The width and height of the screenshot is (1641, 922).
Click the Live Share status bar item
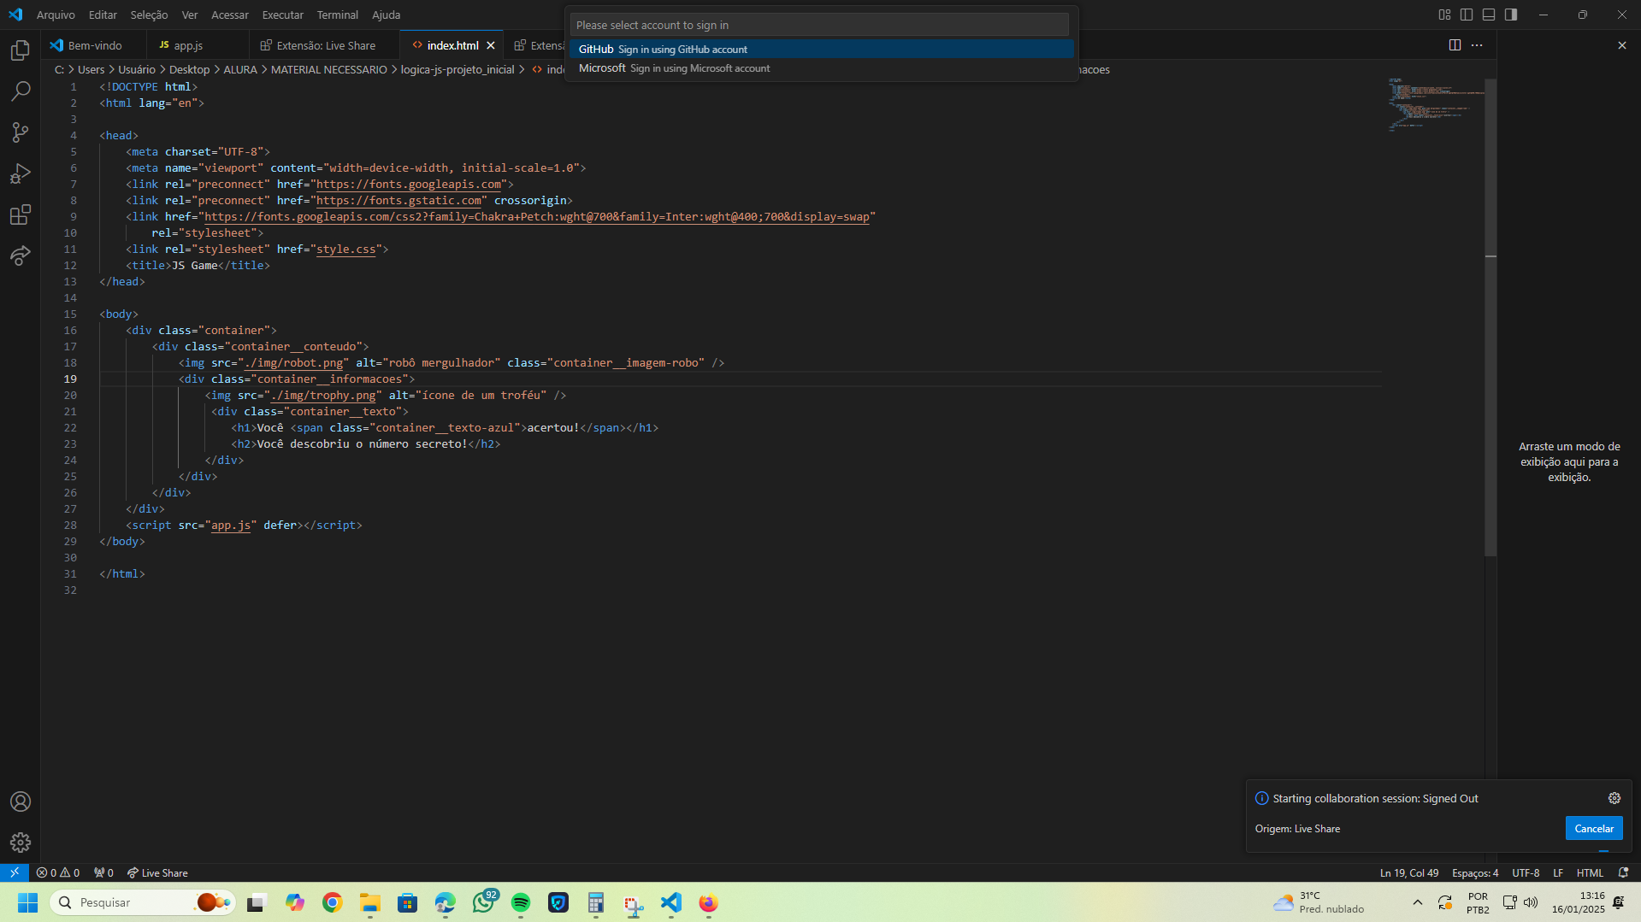[x=157, y=872]
